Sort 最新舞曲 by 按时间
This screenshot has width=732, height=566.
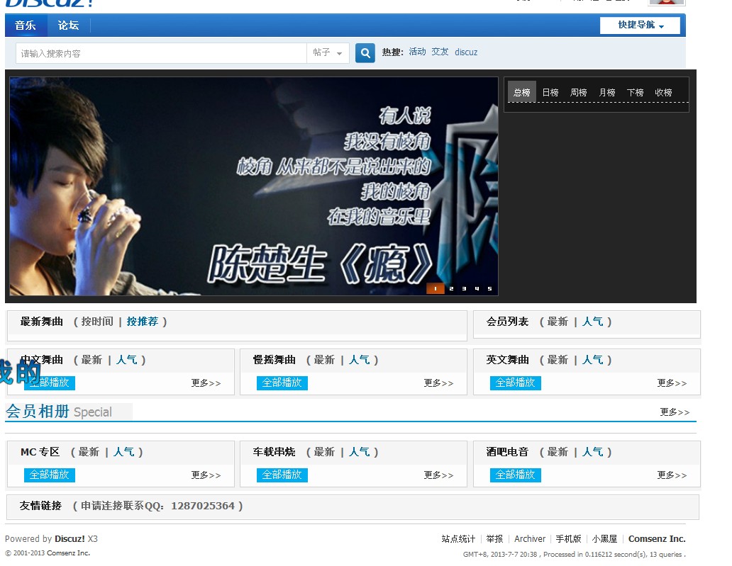tap(97, 321)
